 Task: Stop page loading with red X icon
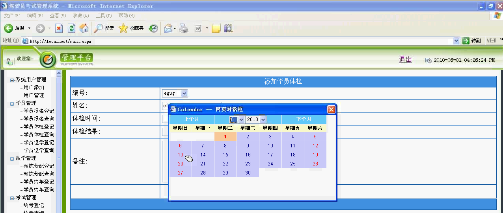click(59, 28)
